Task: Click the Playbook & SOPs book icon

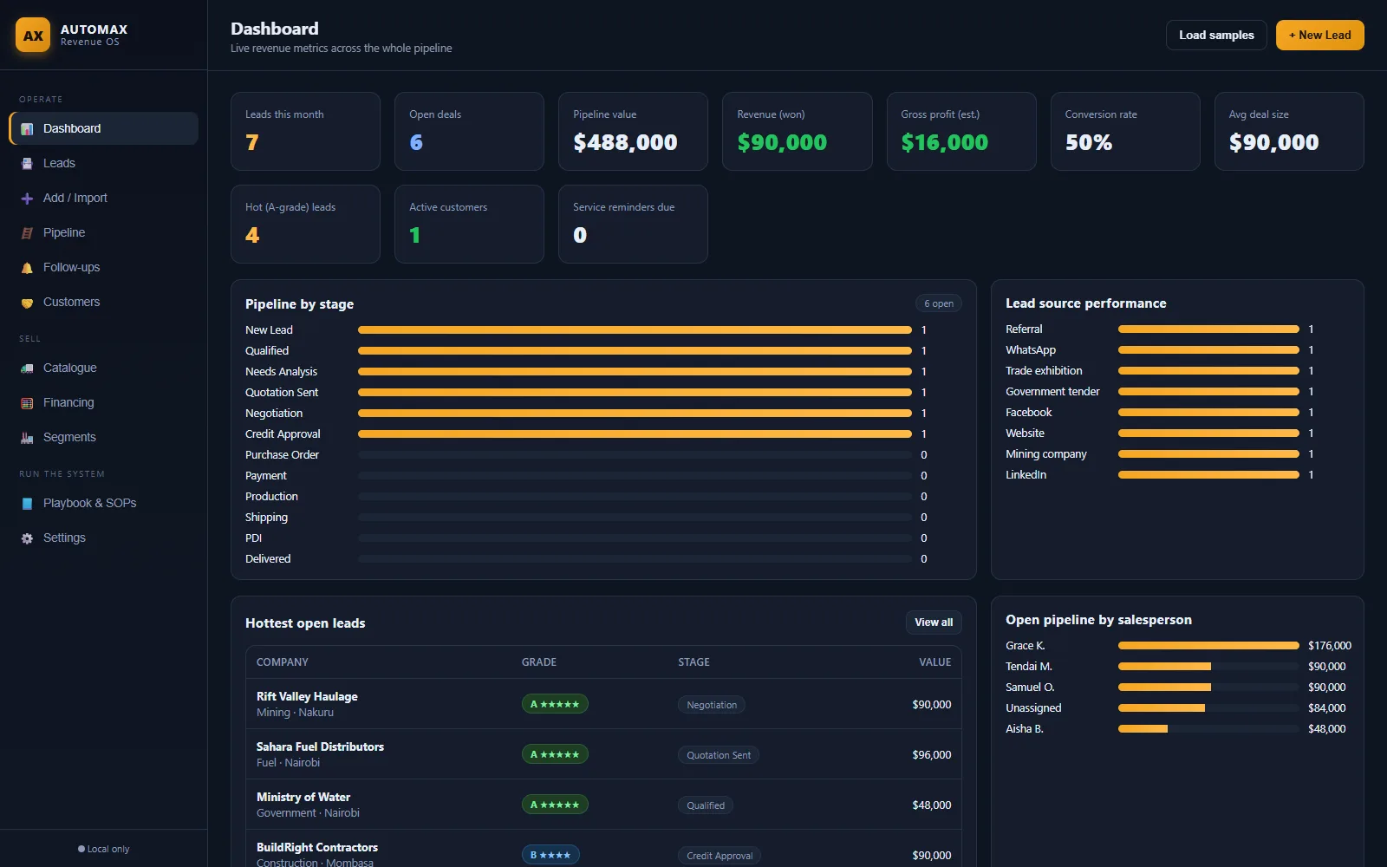Action: click(27, 504)
